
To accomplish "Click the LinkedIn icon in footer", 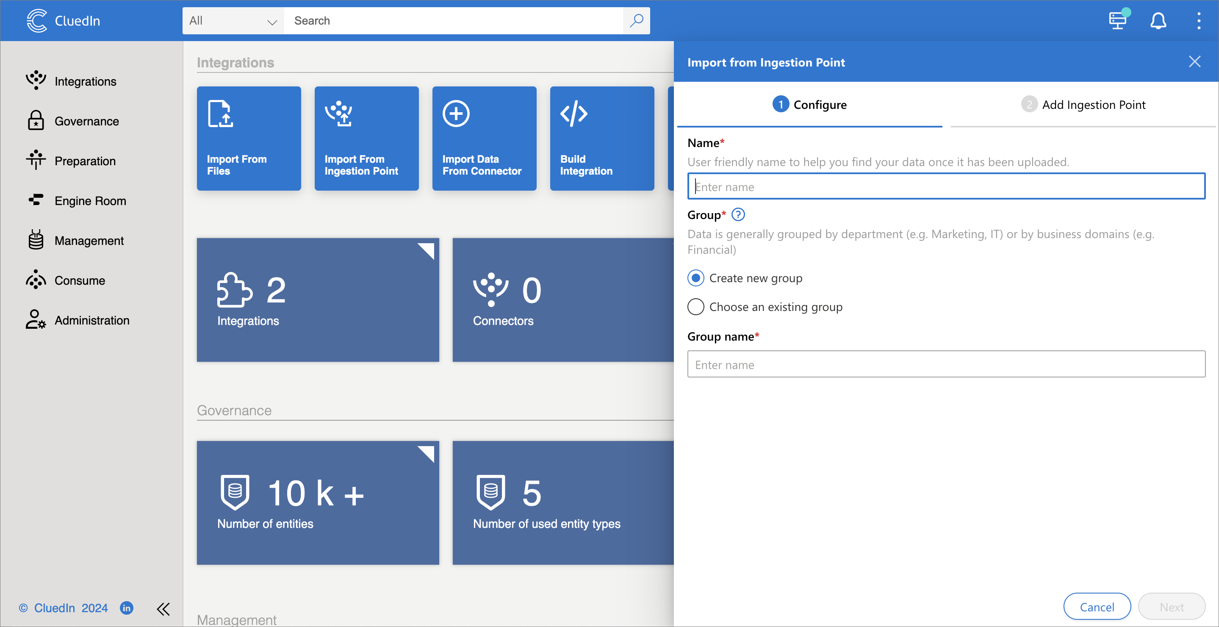I will tap(126, 608).
